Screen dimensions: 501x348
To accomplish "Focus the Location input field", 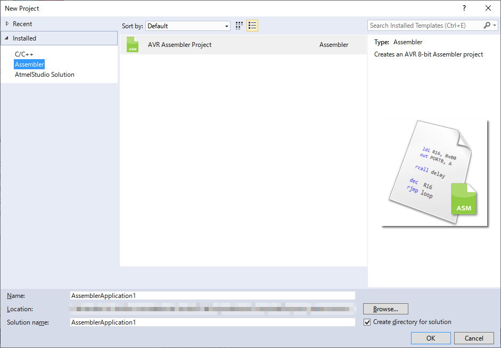I will (x=212, y=309).
